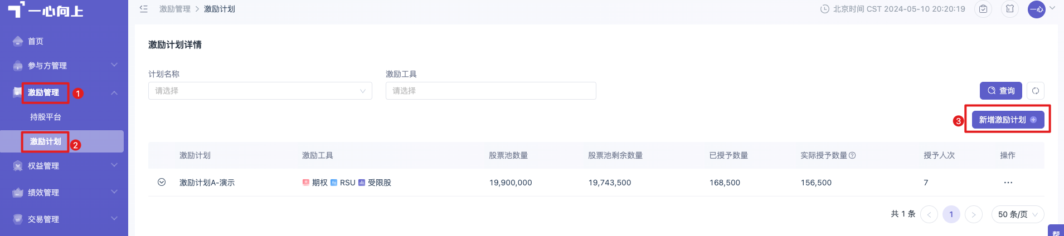Open the user avatar menu
This screenshot has width=1064, height=236.
1037,9
